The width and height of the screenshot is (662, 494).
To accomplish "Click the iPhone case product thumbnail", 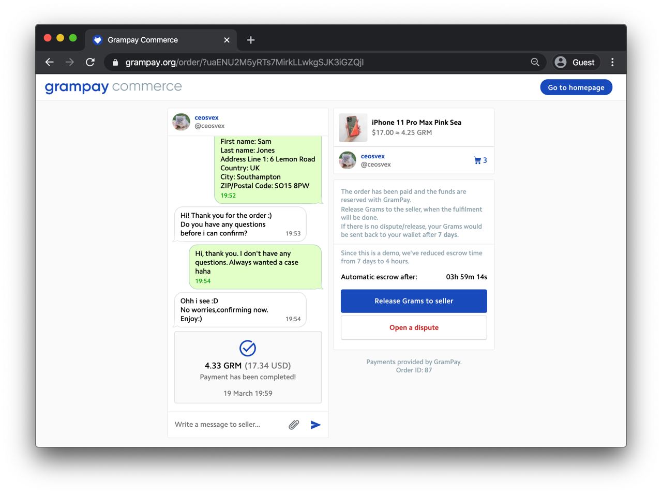I will click(x=353, y=128).
